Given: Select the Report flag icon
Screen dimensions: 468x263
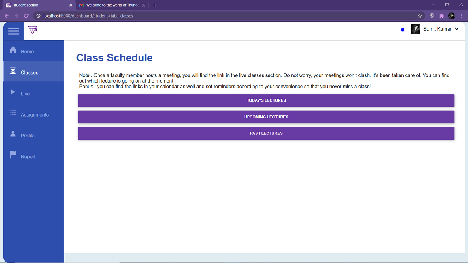Looking at the screenshot, I should point(13,155).
